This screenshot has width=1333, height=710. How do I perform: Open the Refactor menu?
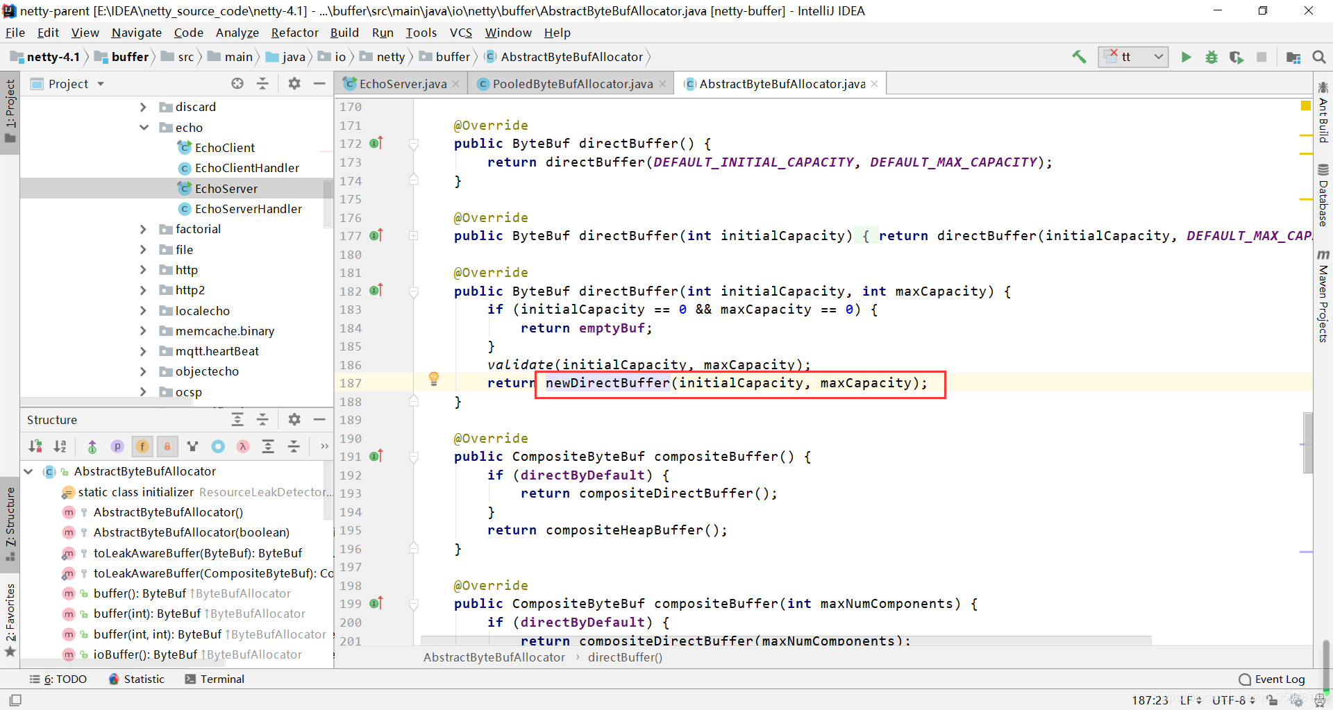click(x=295, y=33)
